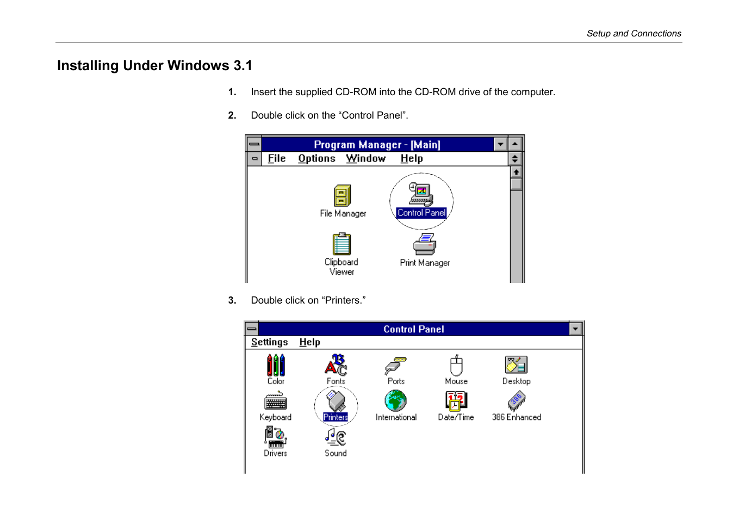The image size is (733, 519).
Task: Open the File Manager icon
Action: (343, 196)
